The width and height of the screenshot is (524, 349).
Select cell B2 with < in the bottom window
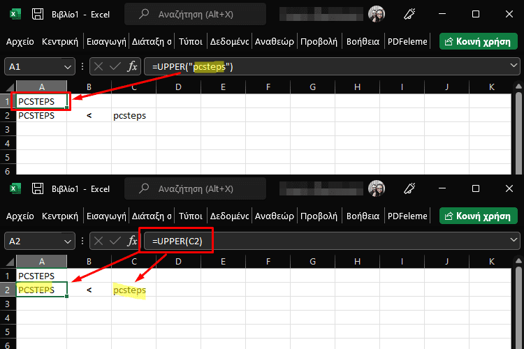(89, 290)
